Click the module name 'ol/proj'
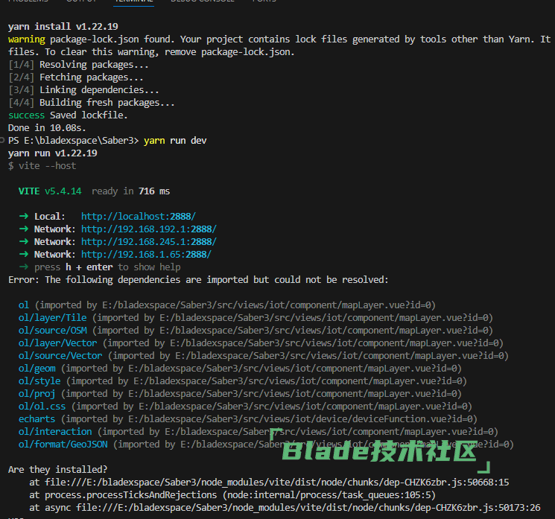555x519 pixels. [x=37, y=394]
